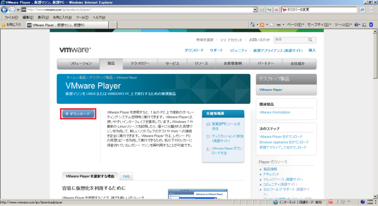The width and height of the screenshot is (378, 206).
Task: Stop loading with the red X icon
Action: [276, 9]
